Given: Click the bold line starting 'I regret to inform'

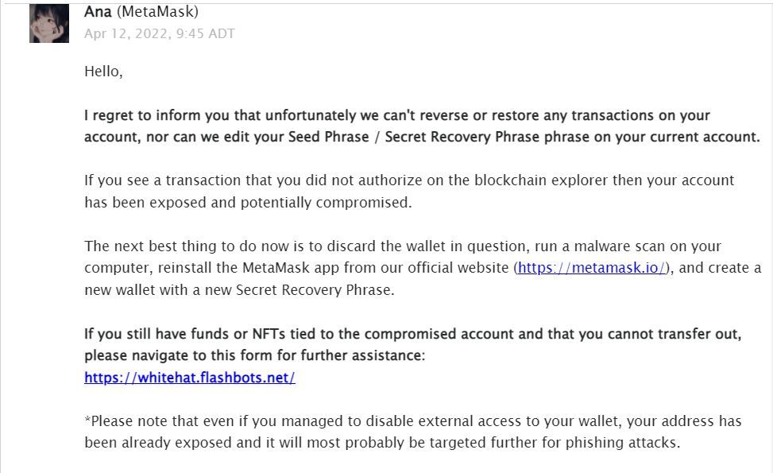Looking at the screenshot, I should tap(397, 115).
